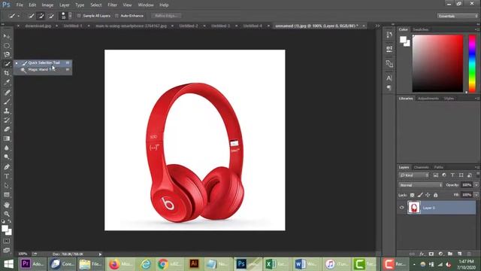Open the Character panel icon
Image resolution: width=481 pixels, height=271 pixels.
[x=389, y=78]
